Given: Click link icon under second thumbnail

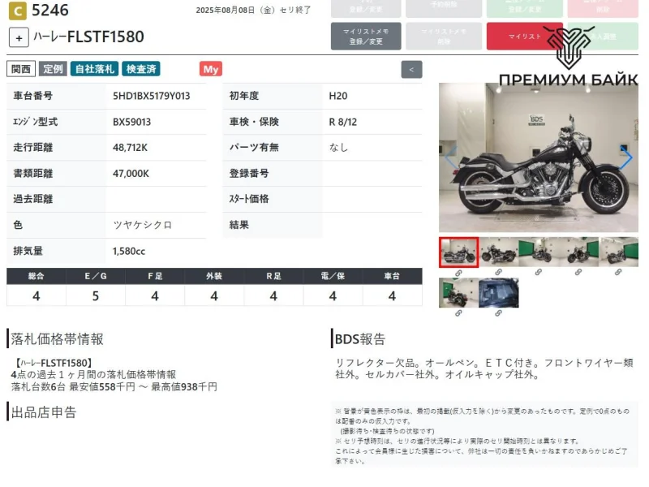Looking at the screenshot, I should [498, 273].
